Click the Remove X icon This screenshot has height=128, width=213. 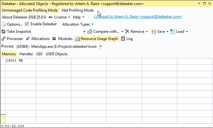[127, 32]
